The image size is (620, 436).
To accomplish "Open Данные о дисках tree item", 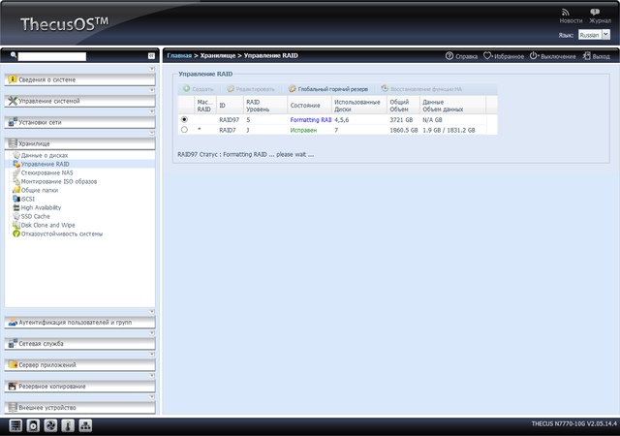I will click(45, 155).
